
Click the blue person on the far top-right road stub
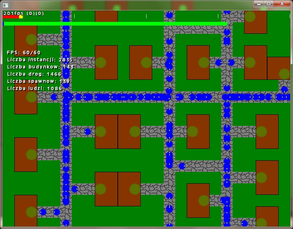pos(284,90)
